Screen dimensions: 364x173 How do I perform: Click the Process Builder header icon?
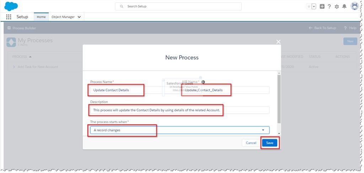click(9, 28)
